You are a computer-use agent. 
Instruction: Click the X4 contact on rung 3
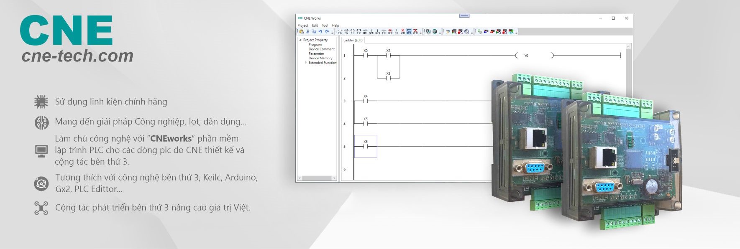365,100
